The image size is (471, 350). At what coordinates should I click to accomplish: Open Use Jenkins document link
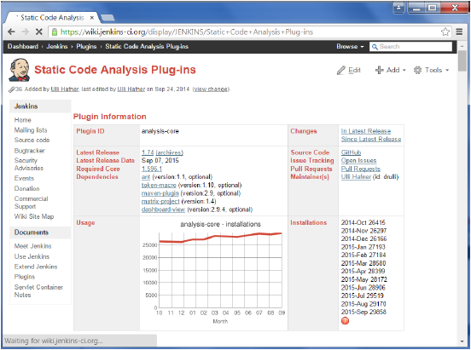(x=32, y=256)
